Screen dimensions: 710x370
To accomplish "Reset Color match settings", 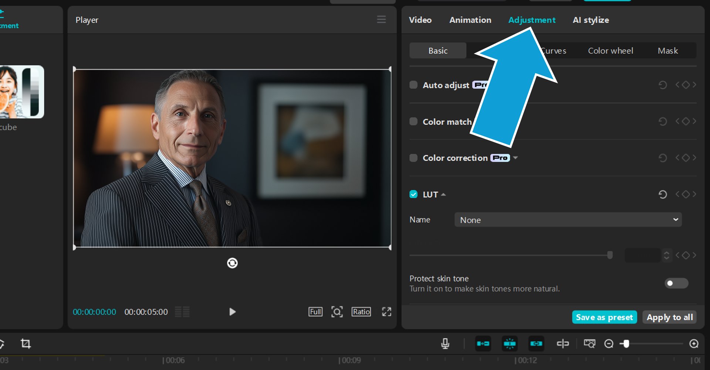I will tap(663, 121).
